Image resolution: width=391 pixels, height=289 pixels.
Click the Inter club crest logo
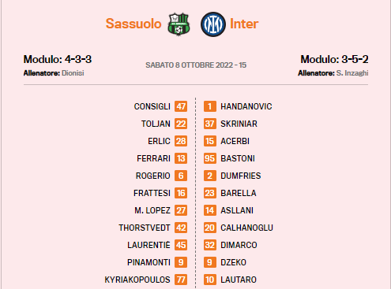click(x=213, y=24)
